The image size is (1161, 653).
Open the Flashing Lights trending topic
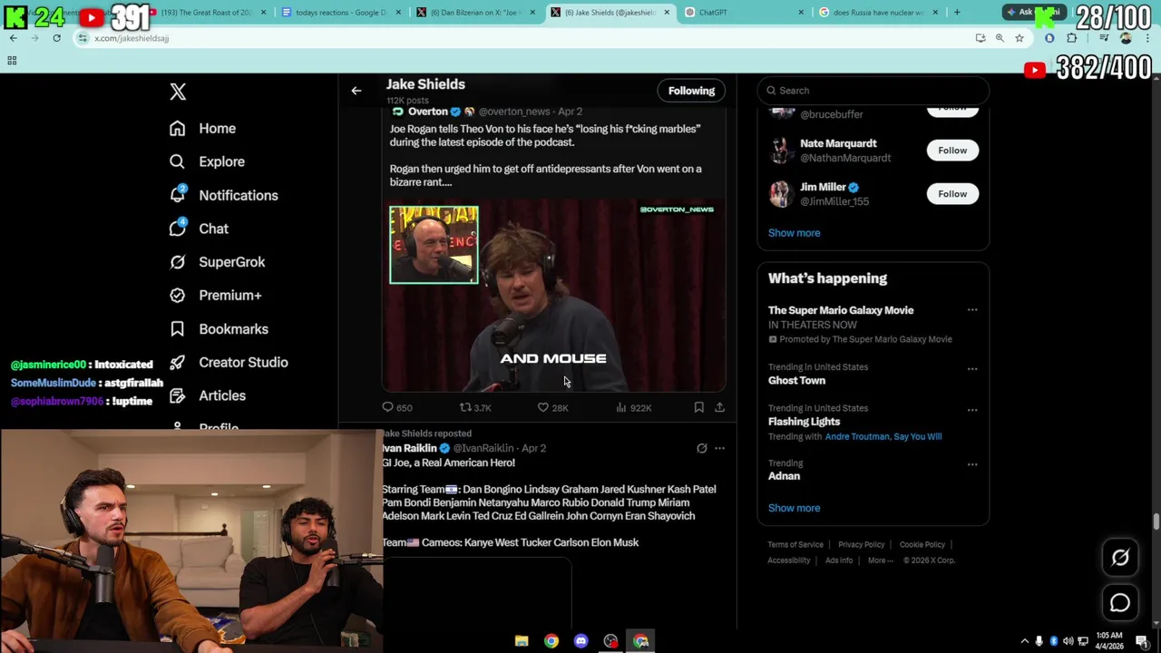[804, 422]
